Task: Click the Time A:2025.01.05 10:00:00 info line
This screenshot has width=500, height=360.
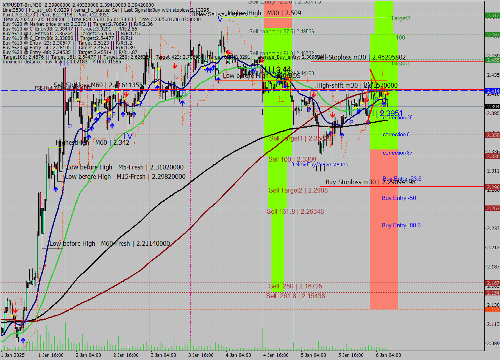Action: tap(102, 19)
